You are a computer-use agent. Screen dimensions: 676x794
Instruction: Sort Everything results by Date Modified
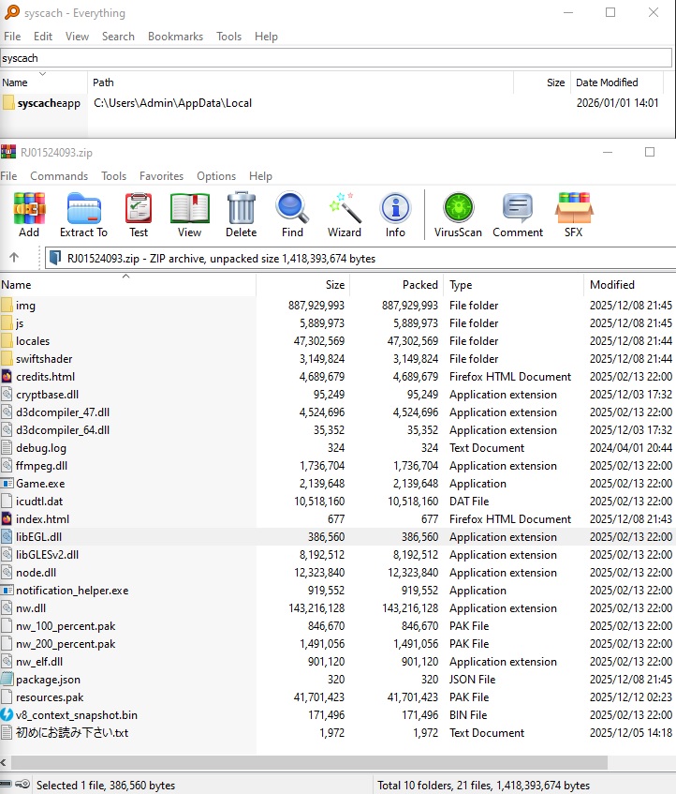(617, 82)
